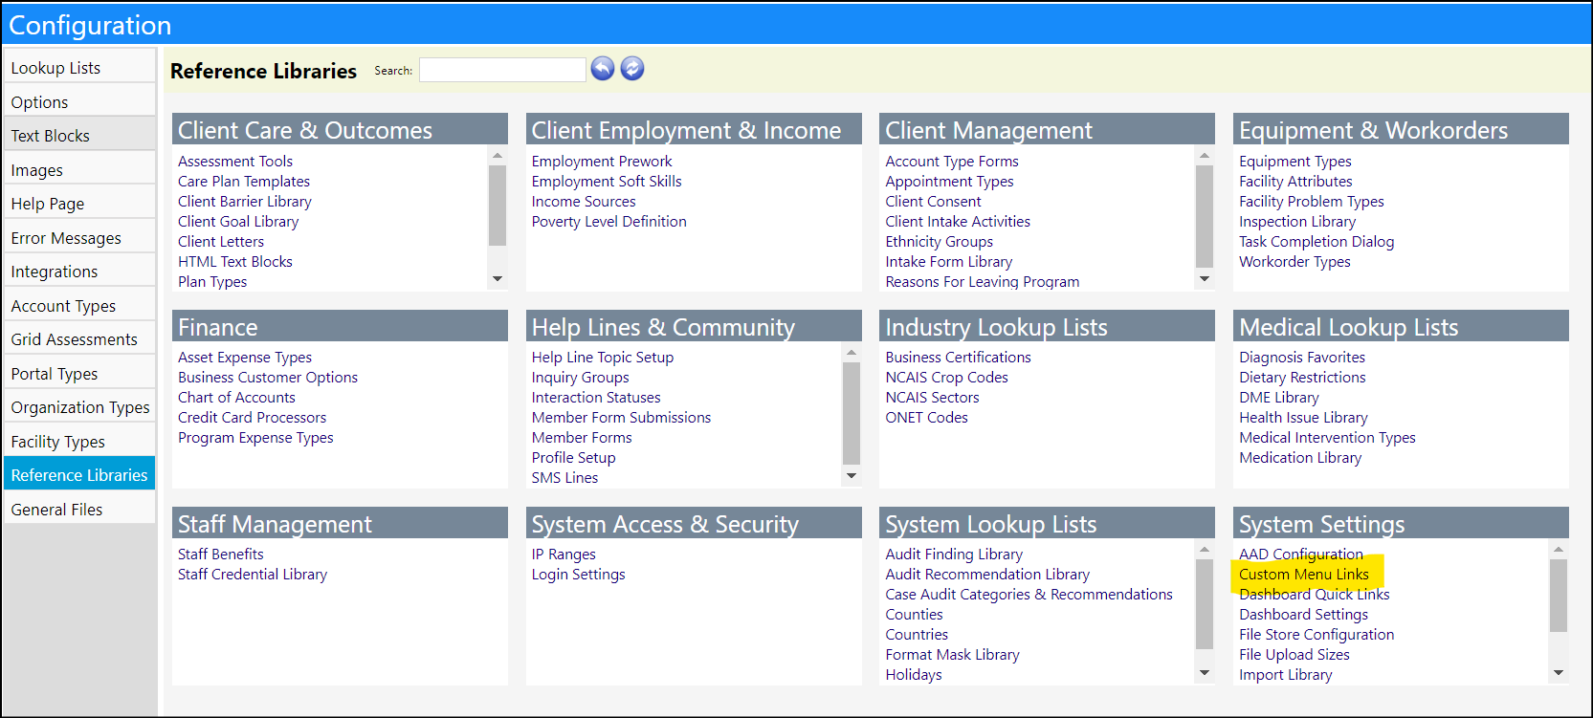Open Member Form Submissions
The image size is (1593, 718).
(x=622, y=418)
